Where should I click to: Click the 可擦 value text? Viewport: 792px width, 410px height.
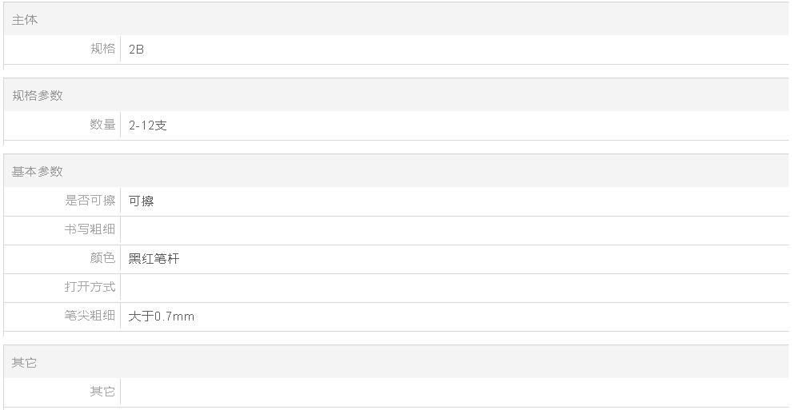(141, 201)
